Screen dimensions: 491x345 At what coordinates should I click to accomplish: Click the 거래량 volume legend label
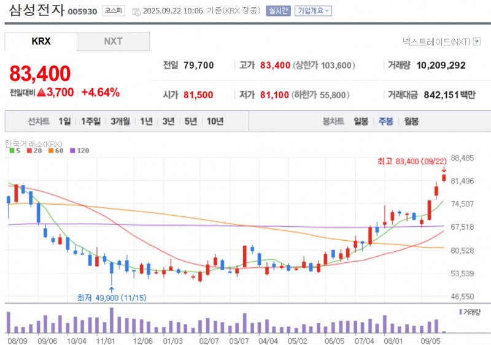click(x=470, y=312)
